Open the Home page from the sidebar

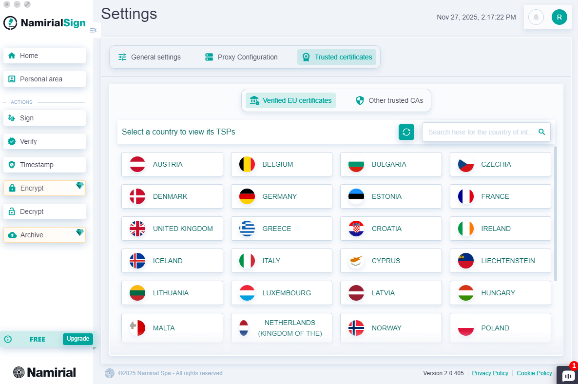pyautogui.click(x=44, y=55)
